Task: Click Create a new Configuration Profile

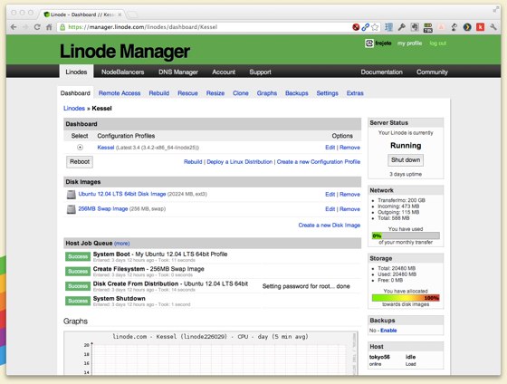Action: [319, 162]
